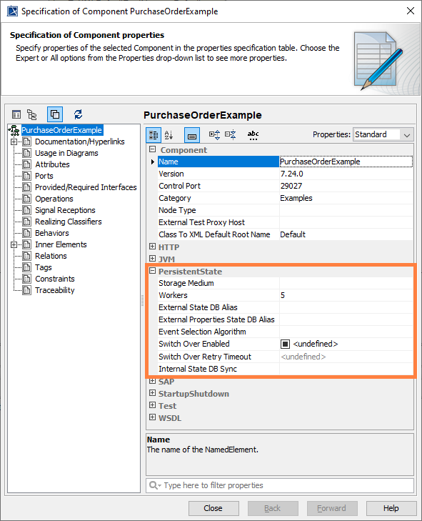This screenshot has width=422, height=521.
Task: Toggle the Switch Over Enabled checkbox
Action: click(285, 344)
